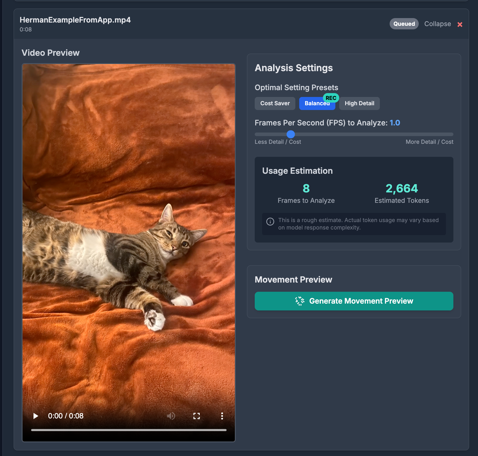Click the More Detail / Cost label
Image resolution: width=478 pixels, height=456 pixels.
[429, 142]
